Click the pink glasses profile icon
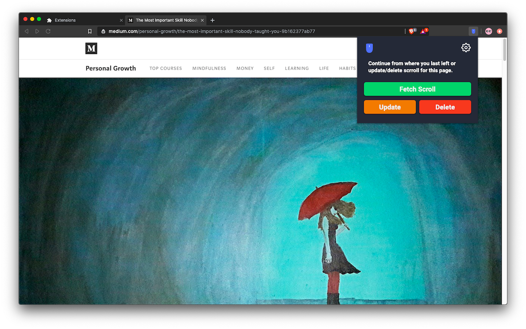526x329 pixels. 489,31
